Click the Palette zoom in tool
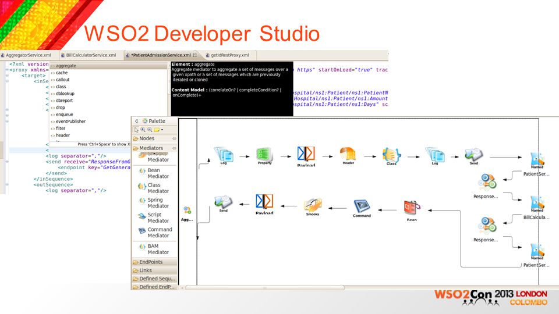Screen dimensions: 559x314 click(143, 130)
